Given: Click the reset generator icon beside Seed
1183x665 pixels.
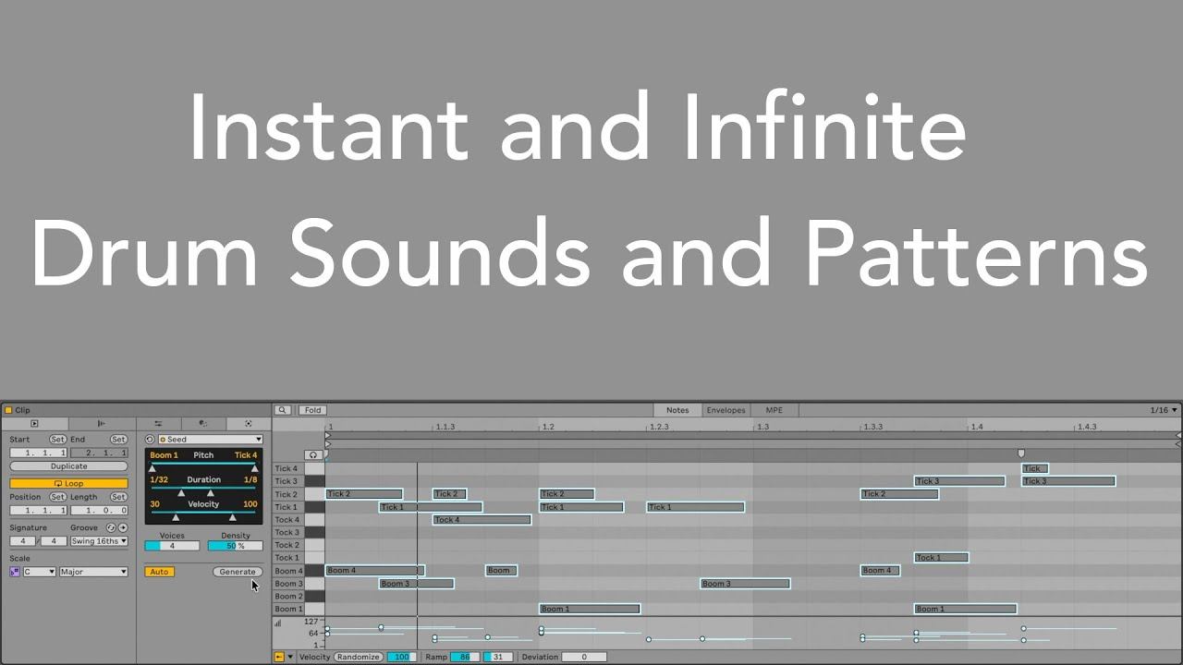Looking at the screenshot, I should [x=150, y=440].
